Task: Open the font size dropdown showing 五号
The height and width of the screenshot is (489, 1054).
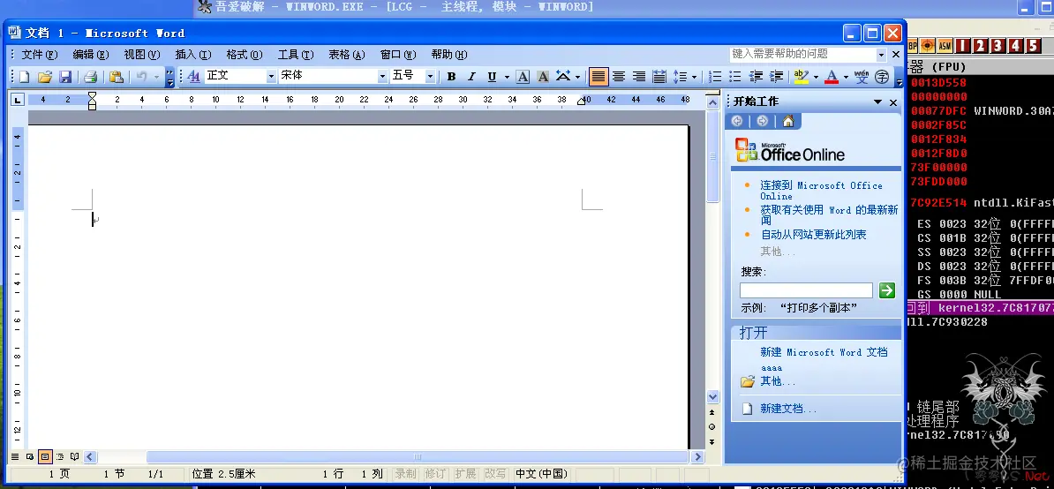Action: (x=430, y=77)
